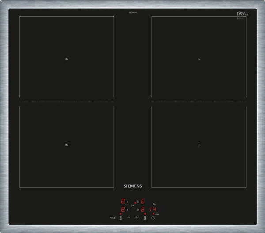Tap the front left display showing 8
The height and width of the screenshot is (233, 265).
pos(123,209)
